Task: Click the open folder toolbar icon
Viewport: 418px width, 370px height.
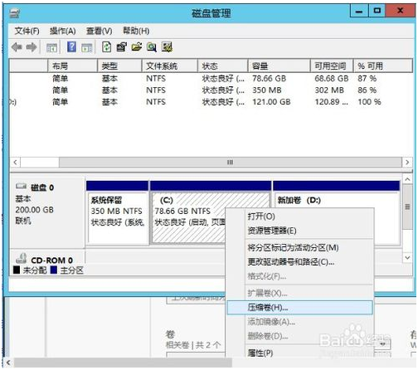Action: coord(137,47)
